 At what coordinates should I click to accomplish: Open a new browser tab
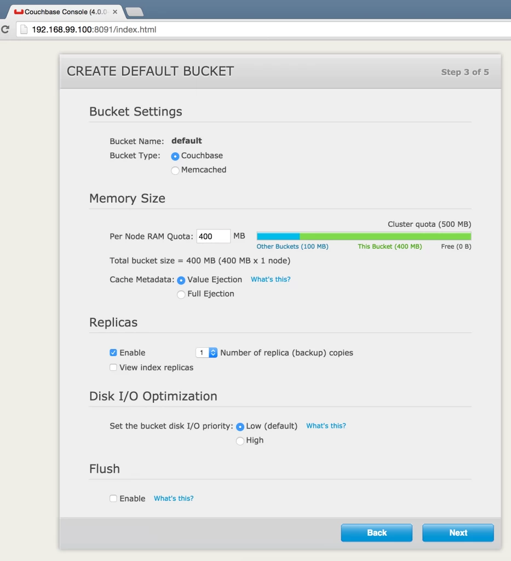134,12
